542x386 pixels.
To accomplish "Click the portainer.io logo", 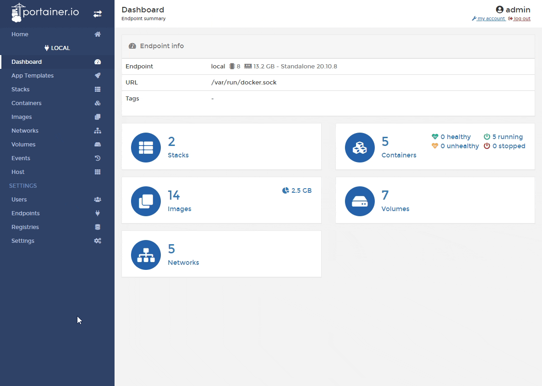I will (x=45, y=12).
